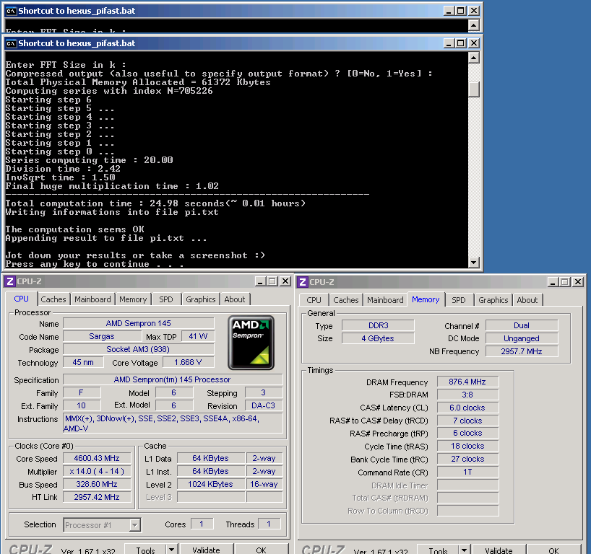Click the console icon in the back hexus_pifast.bat window

11,12
